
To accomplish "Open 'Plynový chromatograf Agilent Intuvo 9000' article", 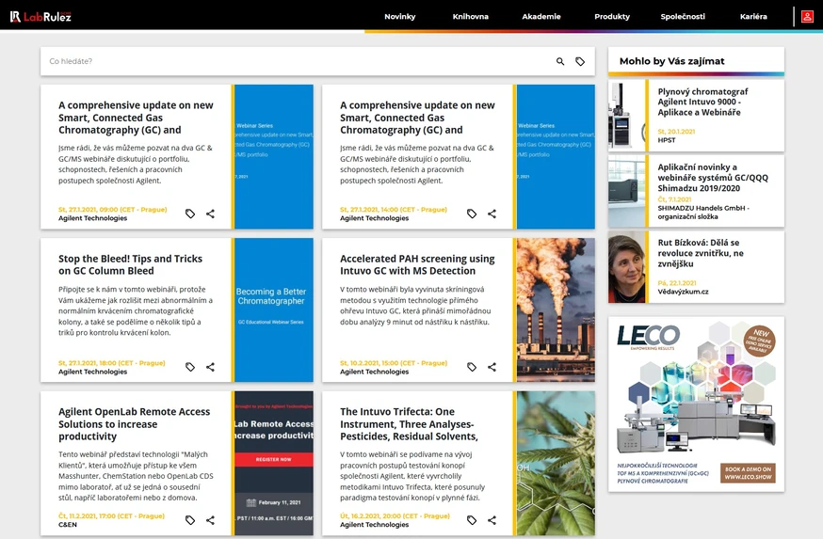I will click(x=702, y=102).
